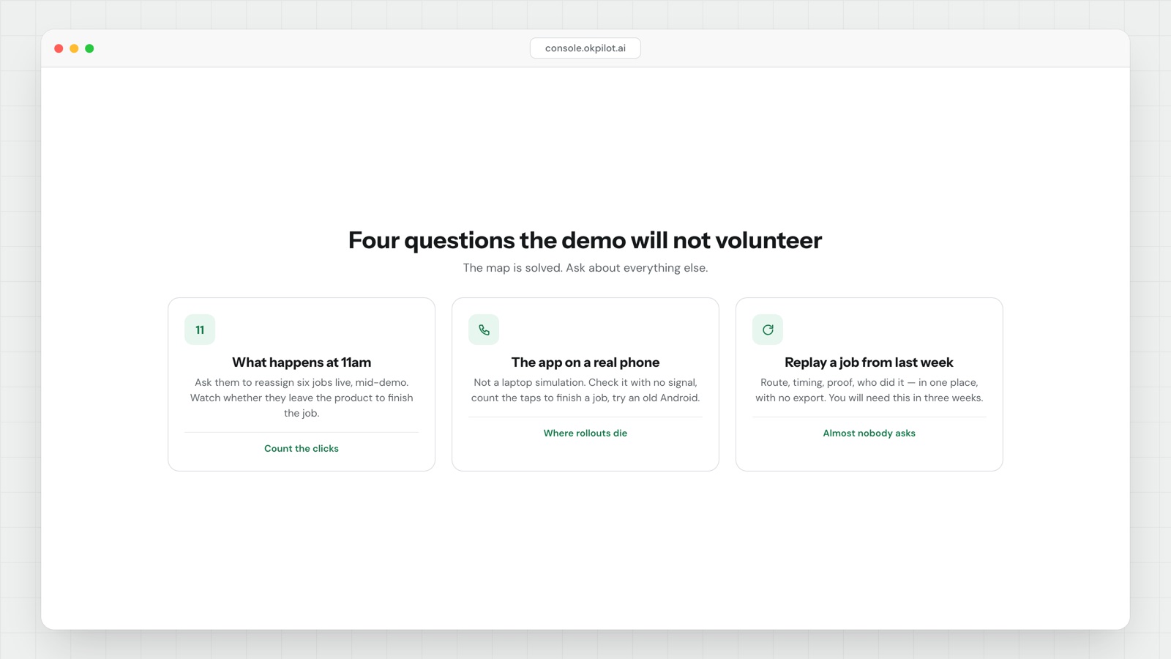This screenshot has height=659, width=1171.
Task: Open the Count the clicks link
Action: 302,448
